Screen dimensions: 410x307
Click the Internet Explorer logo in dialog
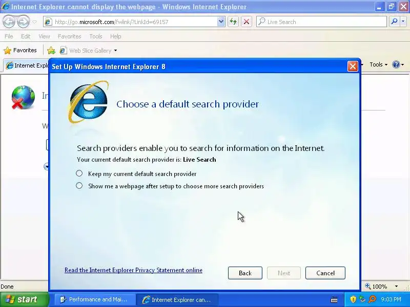pos(88,102)
